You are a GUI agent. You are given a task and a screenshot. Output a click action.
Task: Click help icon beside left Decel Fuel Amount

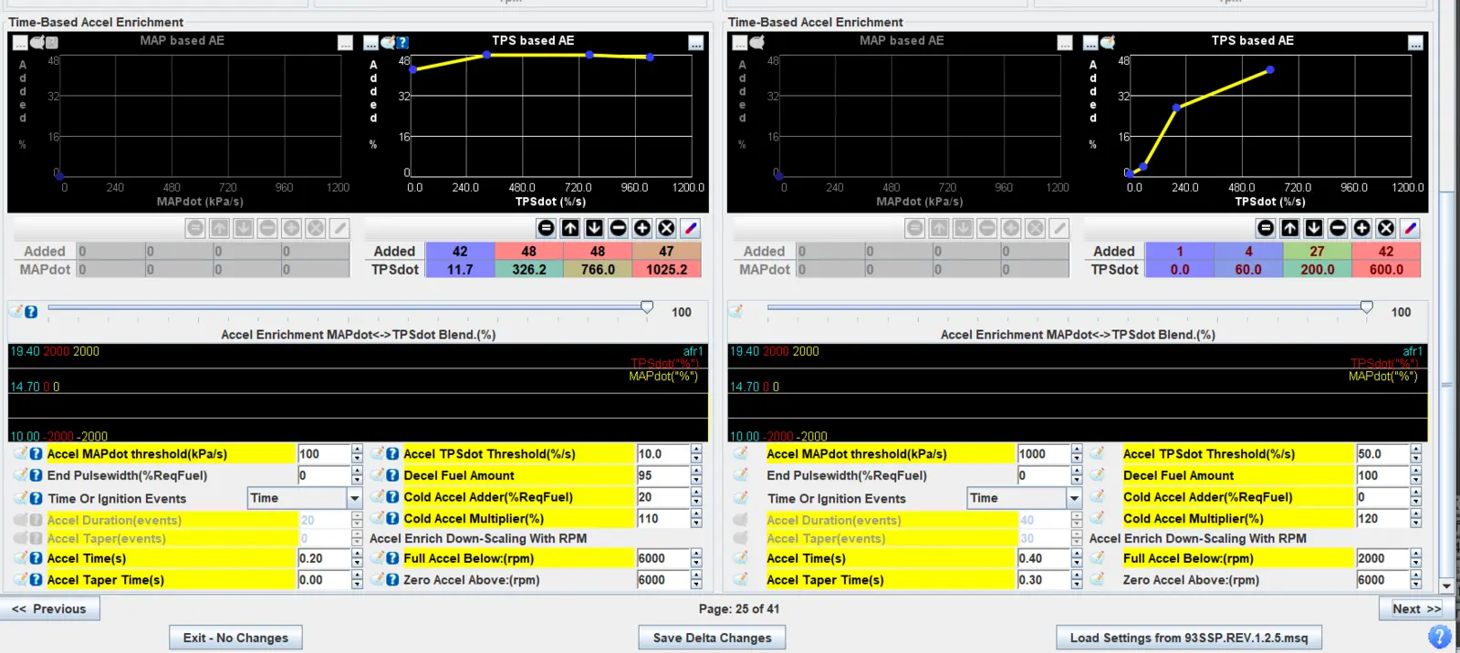(392, 475)
